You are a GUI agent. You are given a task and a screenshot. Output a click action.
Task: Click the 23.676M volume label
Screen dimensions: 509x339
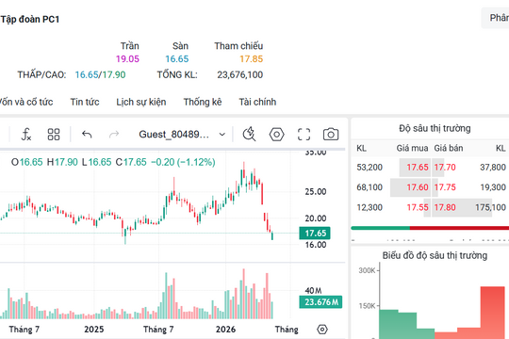coord(320,302)
